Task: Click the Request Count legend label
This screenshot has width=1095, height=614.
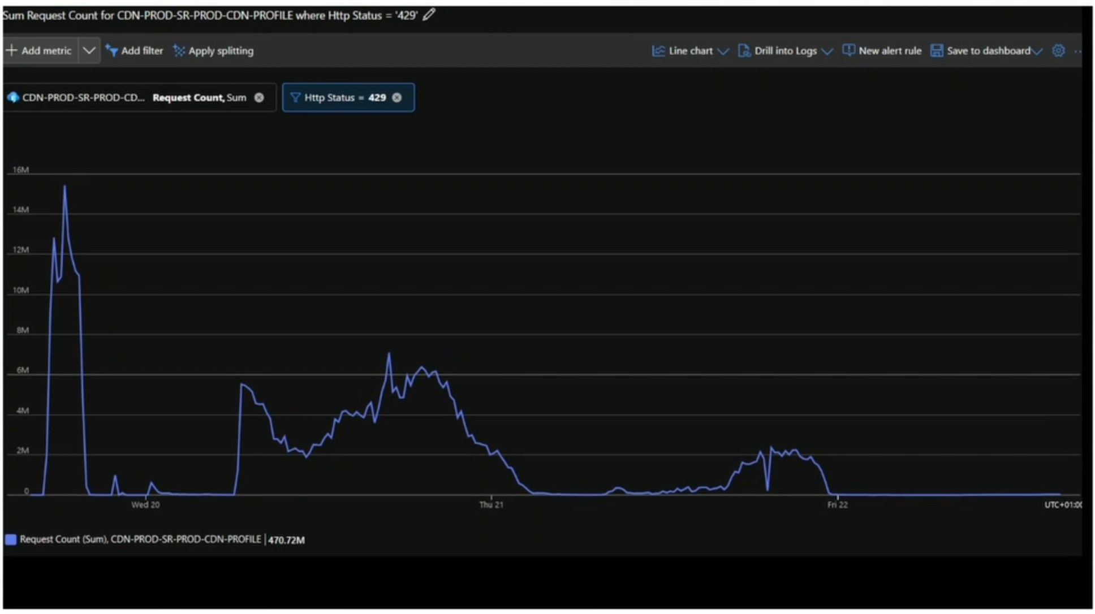Action: tap(140, 539)
